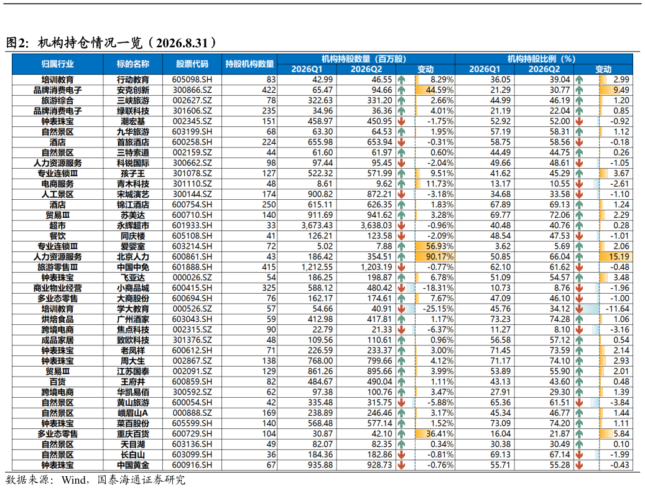Click the 机构持股比例（%） group header
The image size is (645, 488).
click(544, 59)
